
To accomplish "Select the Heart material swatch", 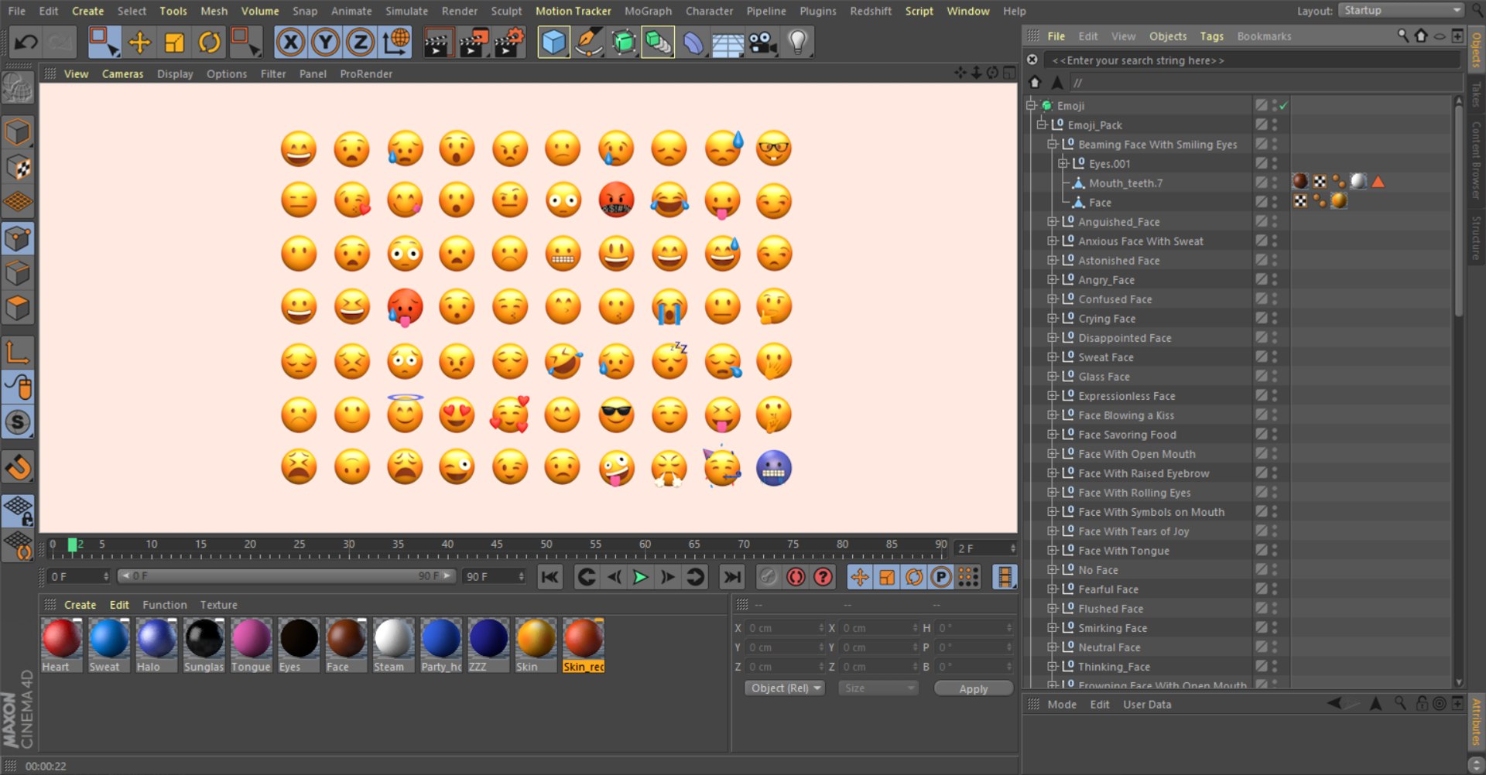I will (x=62, y=645).
